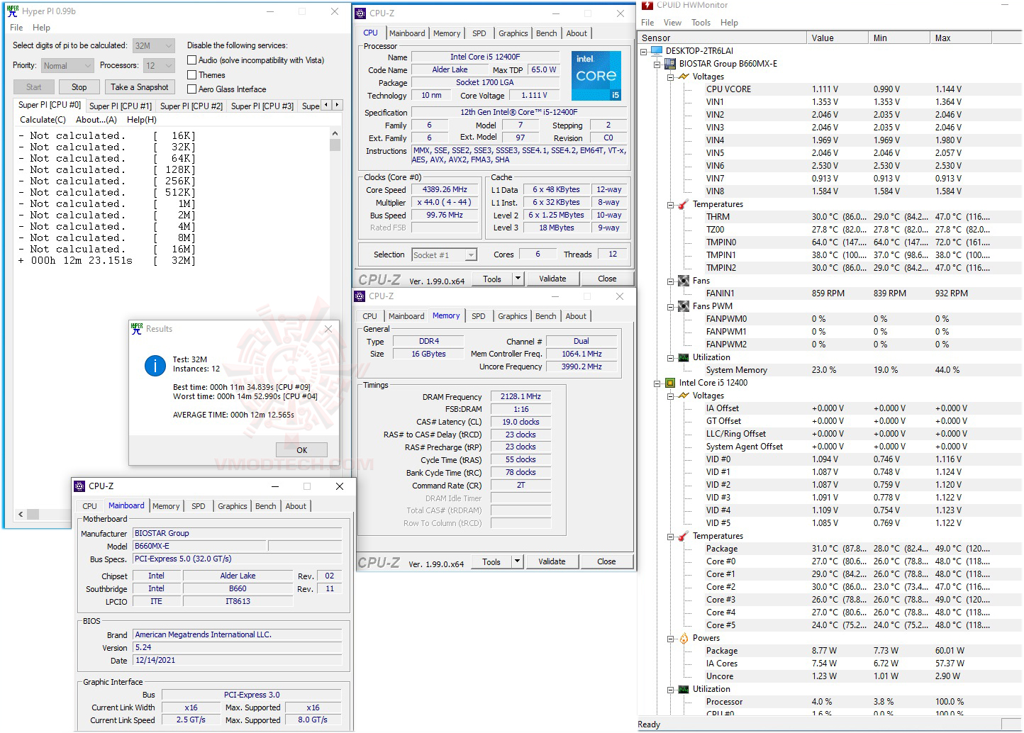Click the Temperatures icon under Intel Core i5 12400
Screen dimensions: 1024x733
[x=683, y=535]
